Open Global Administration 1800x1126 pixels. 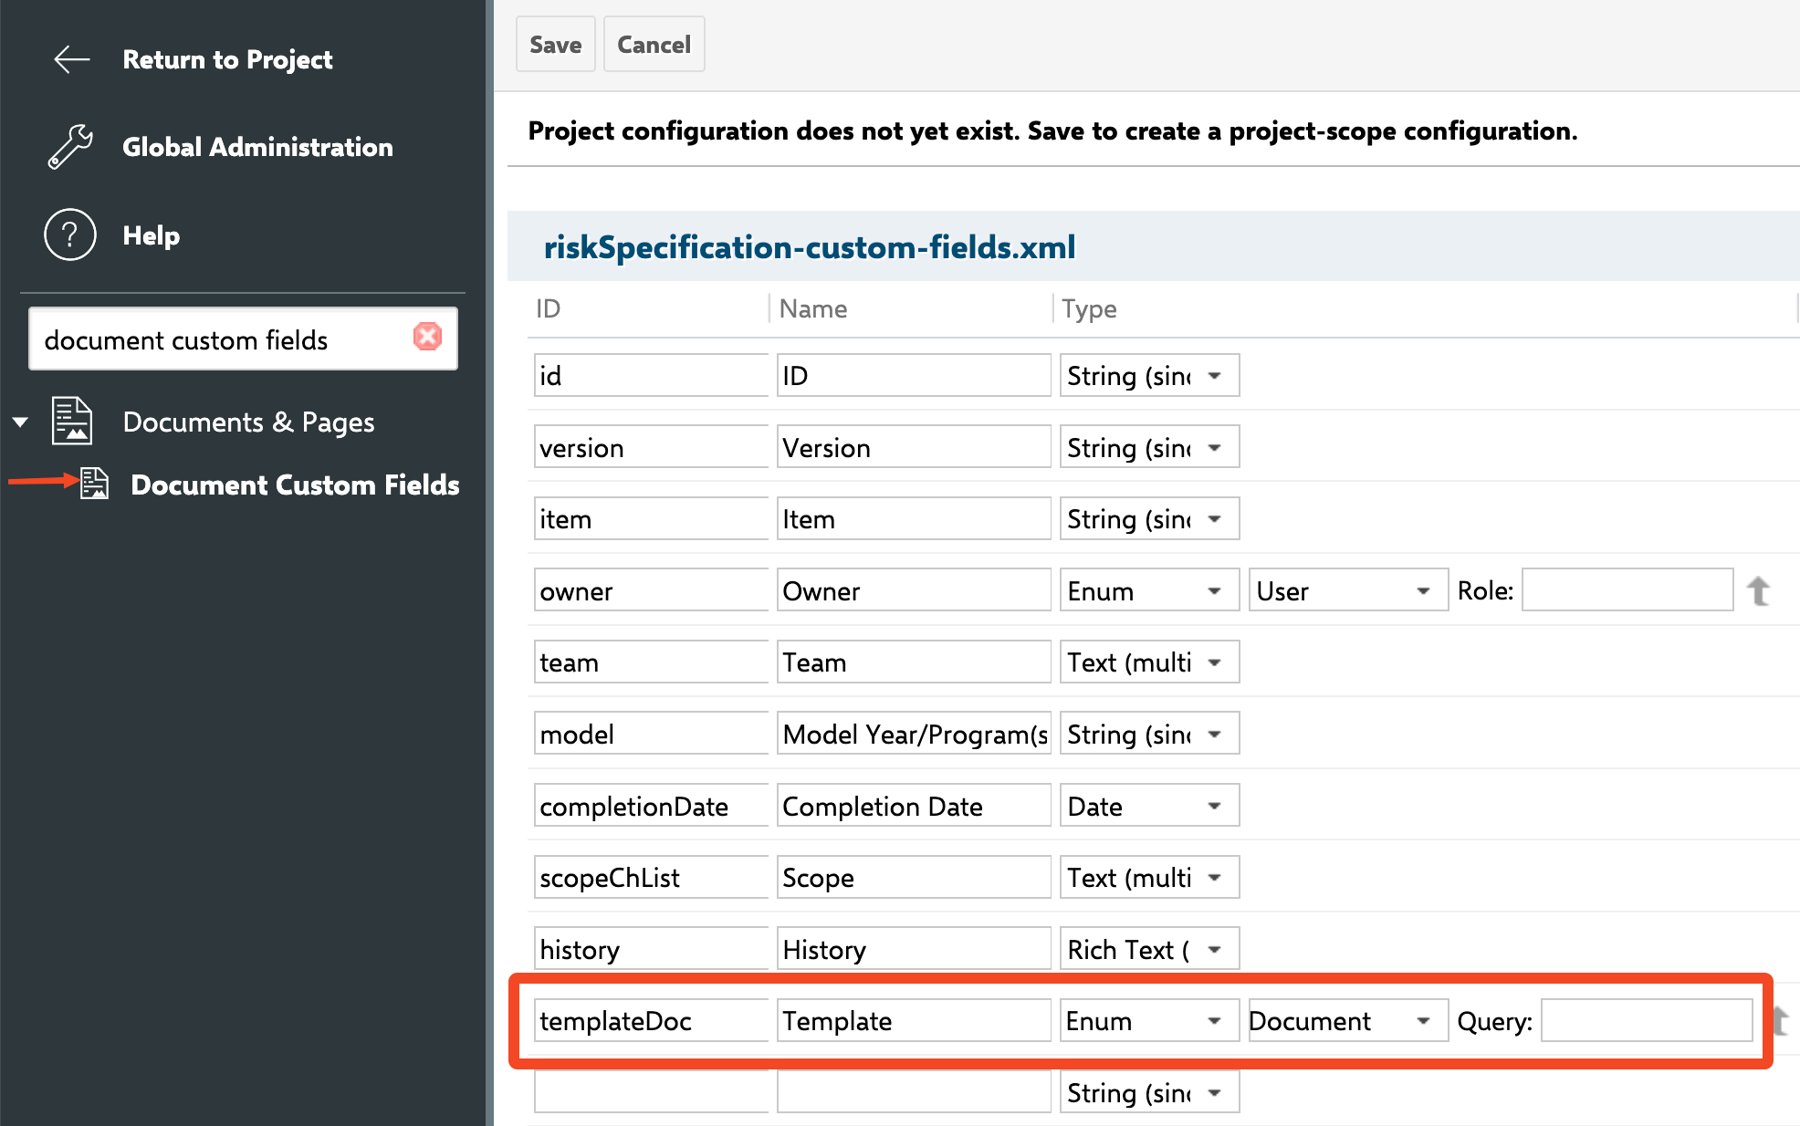pyautogui.click(x=257, y=147)
